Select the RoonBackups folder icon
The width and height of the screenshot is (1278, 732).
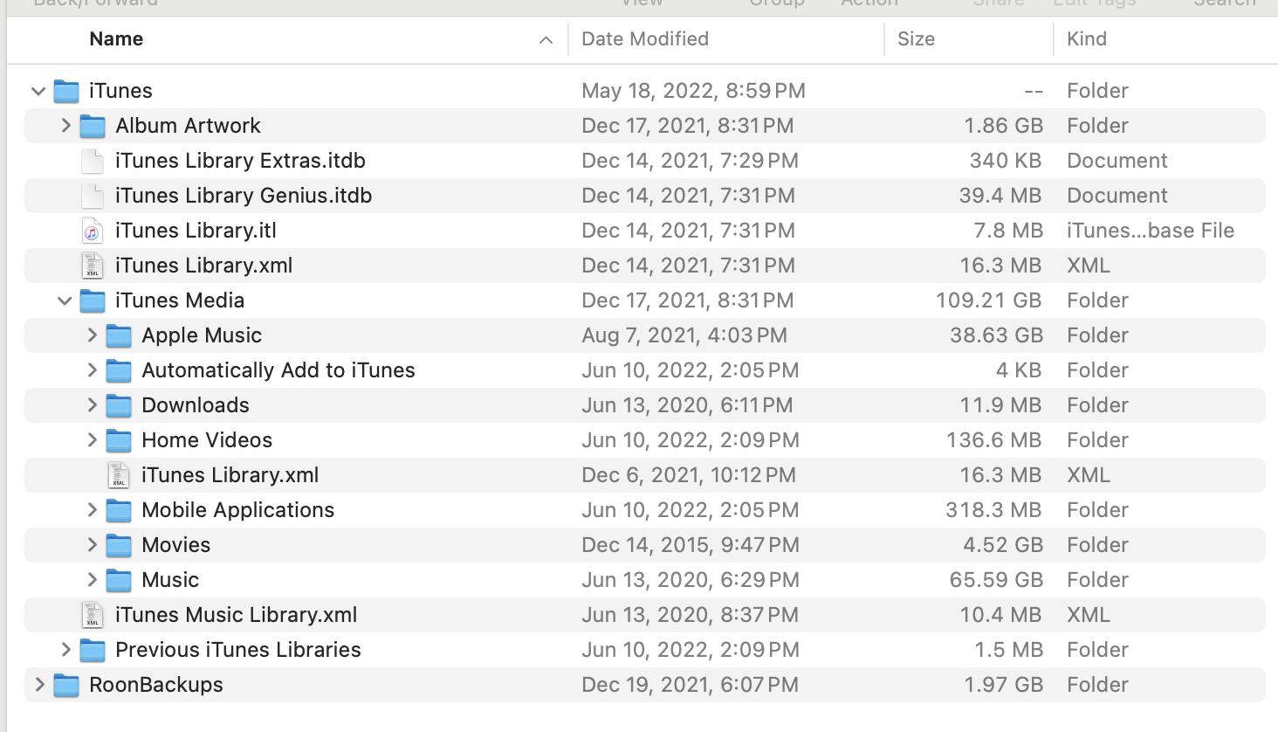66,685
